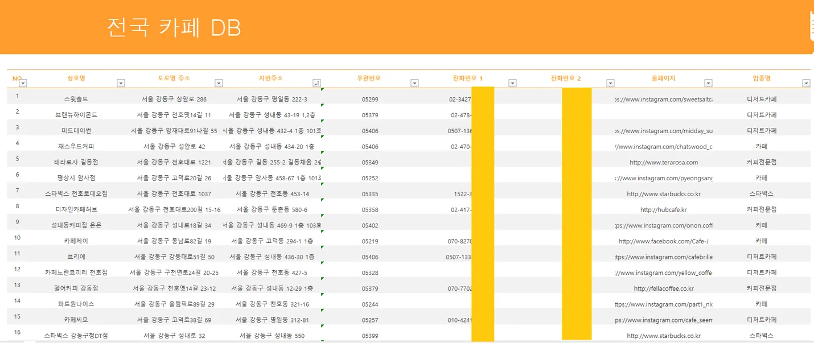
Task: Click the facebook.com/Cafe-J link
Action: pyautogui.click(x=663, y=241)
